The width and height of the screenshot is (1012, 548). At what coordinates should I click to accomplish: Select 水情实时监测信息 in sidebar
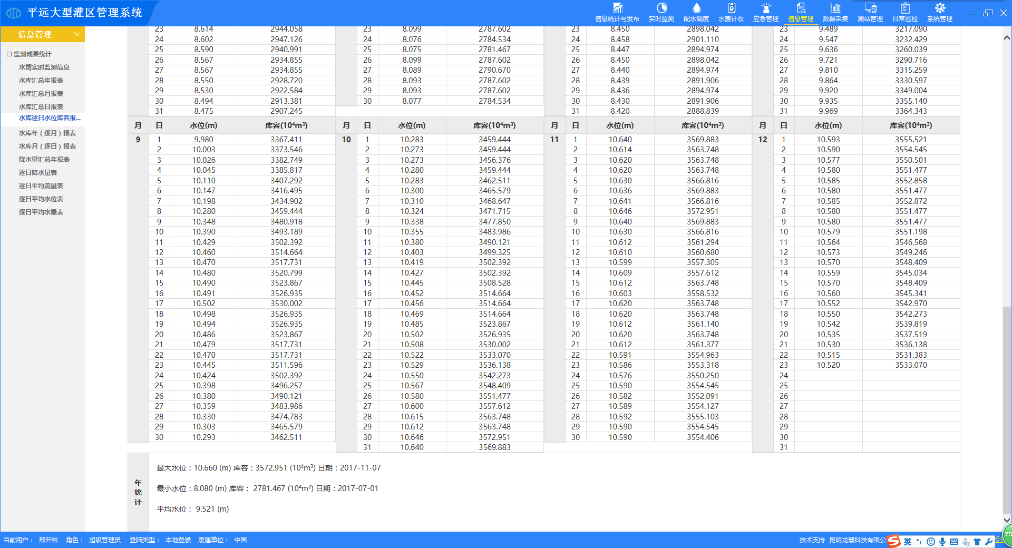44,67
